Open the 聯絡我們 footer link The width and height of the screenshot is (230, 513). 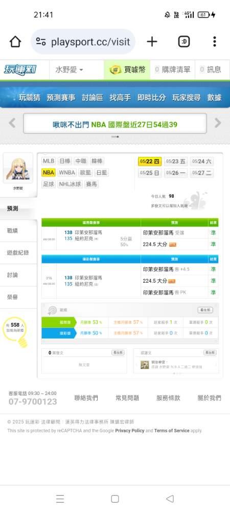[86, 398]
